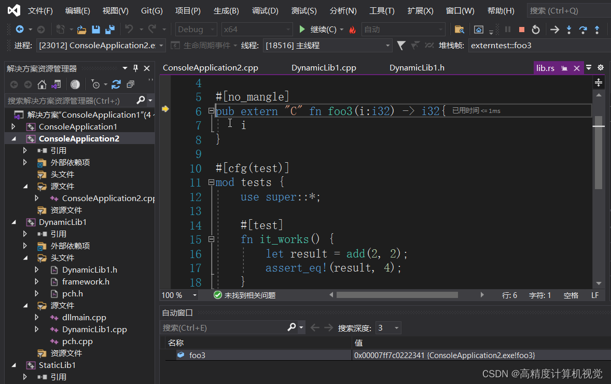Click the sync with active document icon
Screen dimensions: 611x384
(116, 84)
